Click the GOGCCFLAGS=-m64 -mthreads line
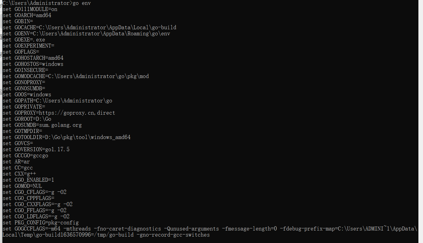The height and width of the screenshot is (243, 423). (210, 232)
